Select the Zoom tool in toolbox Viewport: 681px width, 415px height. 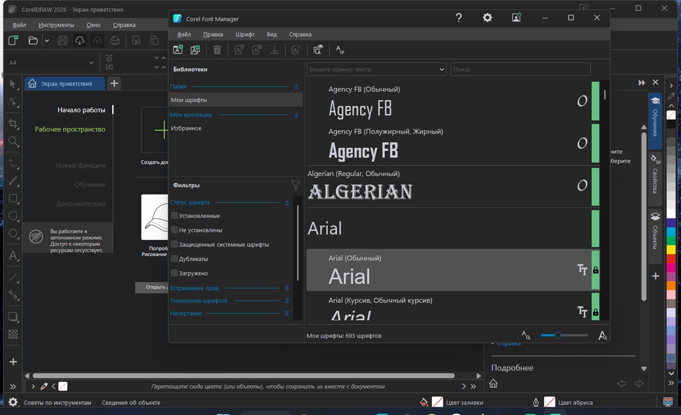[x=13, y=142]
